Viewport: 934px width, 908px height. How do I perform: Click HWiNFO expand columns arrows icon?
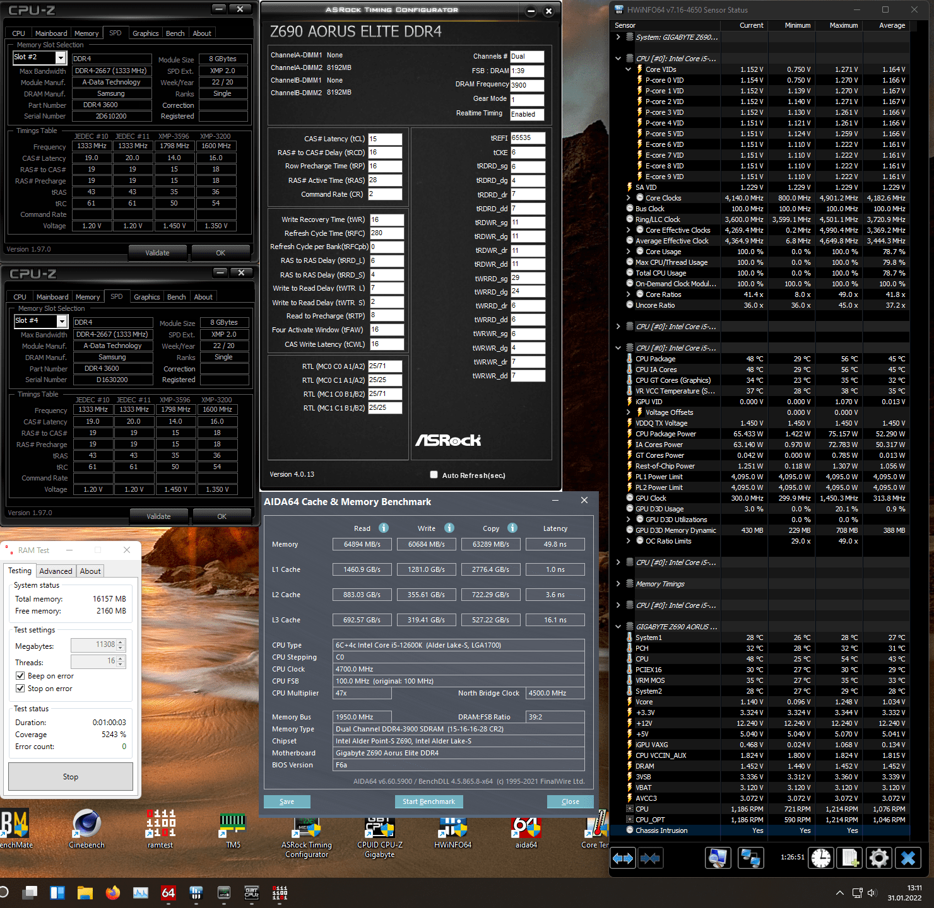(x=623, y=858)
